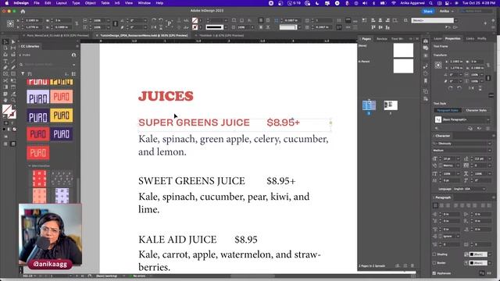The width and height of the screenshot is (500, 281).
Task: Select the Scissors tool
Action: tap(5, 80)
